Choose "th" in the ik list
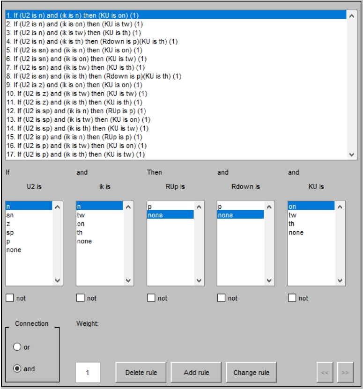The height and width of the screenshot is (389, 363). click(x=81, y=233)
